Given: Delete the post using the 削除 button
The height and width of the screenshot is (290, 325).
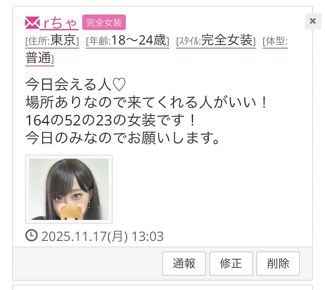Looking at the screenshot, I should (x=278, y=264).
